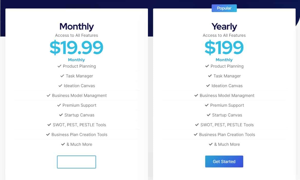
Task: Click the Popular badge above the Yearly card
Action: coord(224,8)
